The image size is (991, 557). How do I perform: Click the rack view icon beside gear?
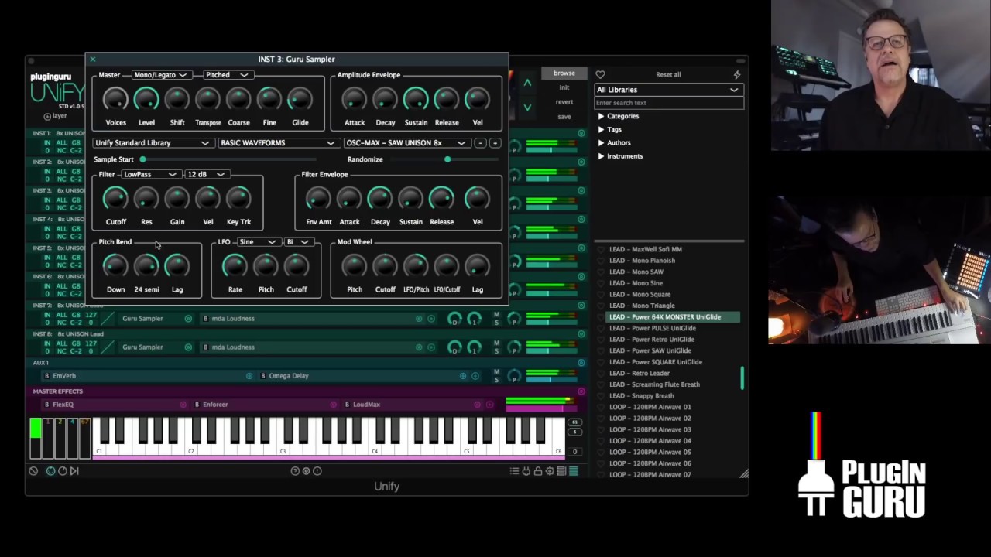pos(561,470)
